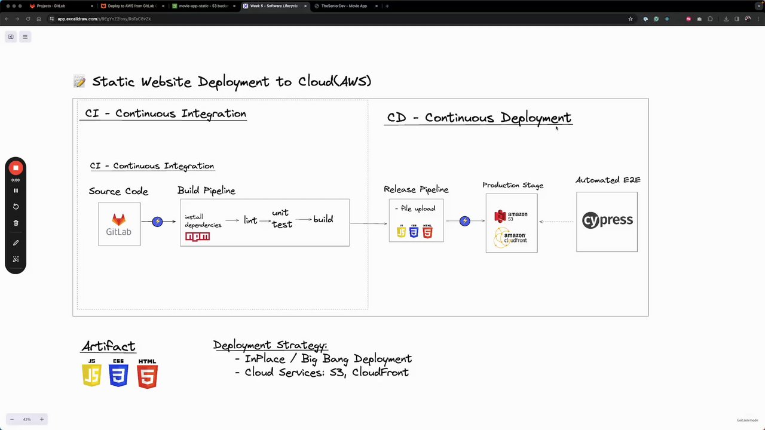
Task: Select the diagram title 'Static Website Deployment to Cloud(AWS)'
Action: [x=231, y=81]
